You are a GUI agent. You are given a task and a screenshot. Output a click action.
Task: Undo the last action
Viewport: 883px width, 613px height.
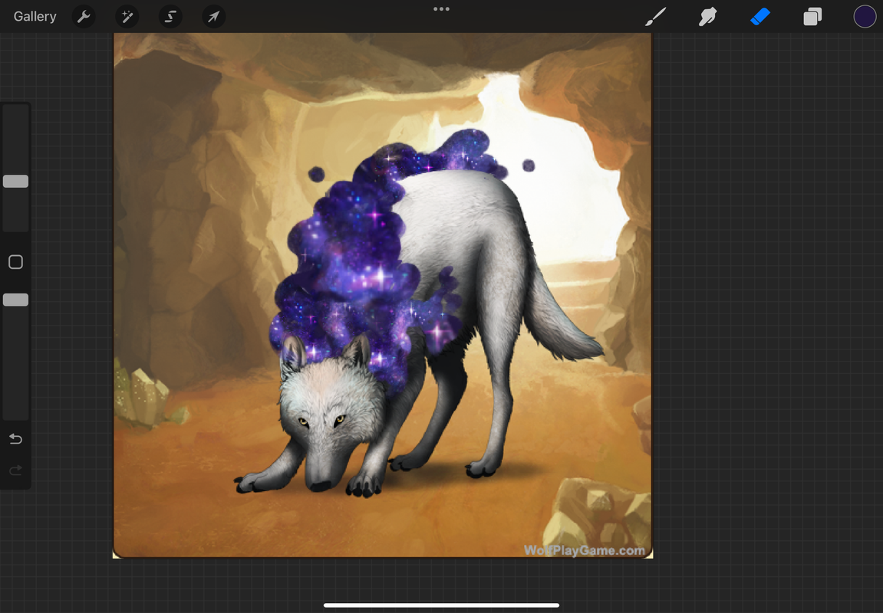coord(16,438)
